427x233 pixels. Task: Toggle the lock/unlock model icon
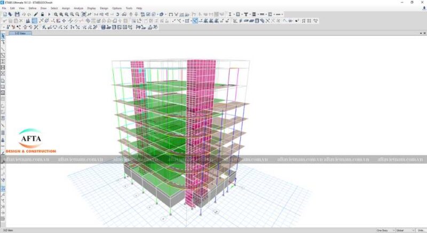(x=42, y=14)
